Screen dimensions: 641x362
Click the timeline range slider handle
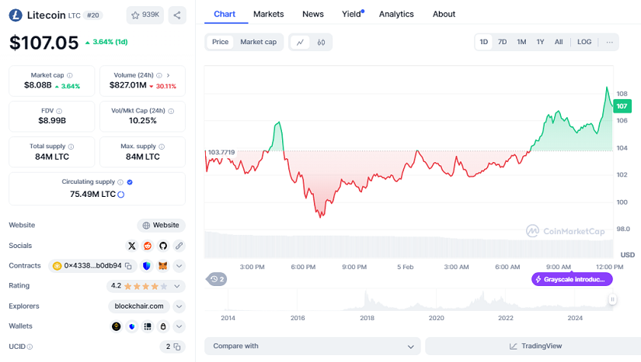pyautogui.click(x=612, y=299)
